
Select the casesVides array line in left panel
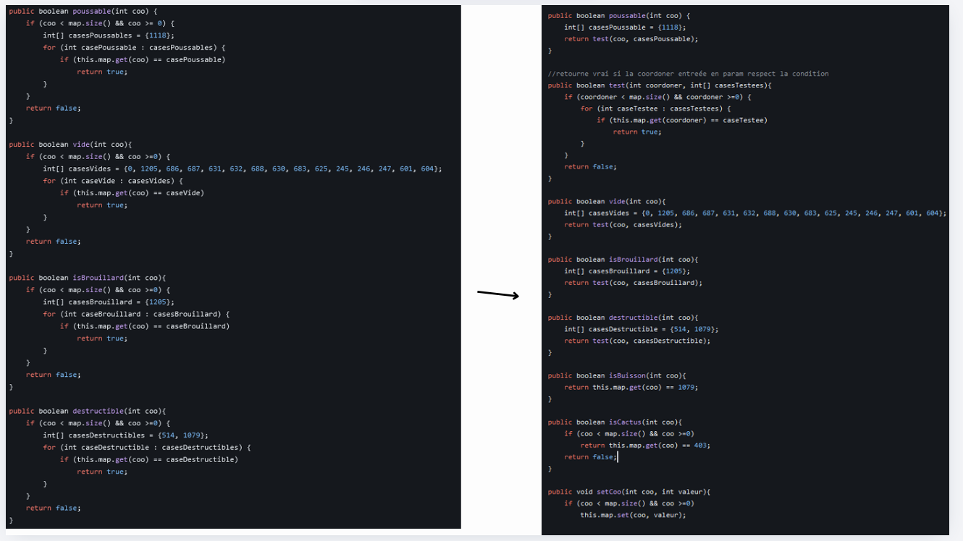(x=242, y=169)
